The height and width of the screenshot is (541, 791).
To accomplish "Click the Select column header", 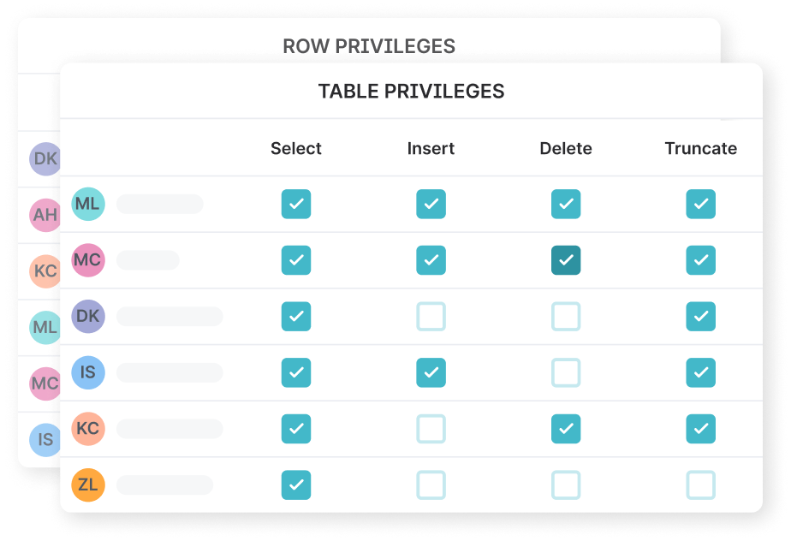I will pyautogui.click(x=296, y=148).
